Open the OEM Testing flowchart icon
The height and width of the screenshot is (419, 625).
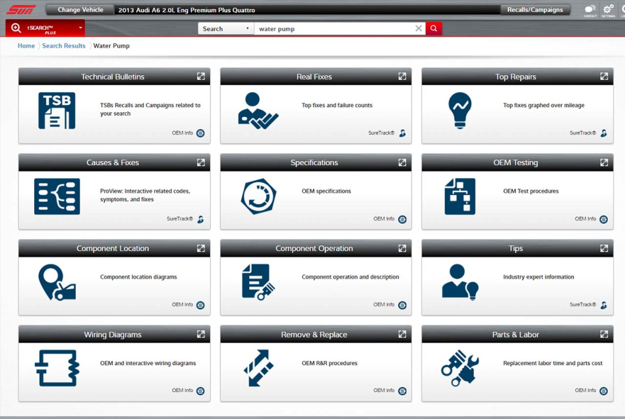pyautogui.click(x=460, y=196)
